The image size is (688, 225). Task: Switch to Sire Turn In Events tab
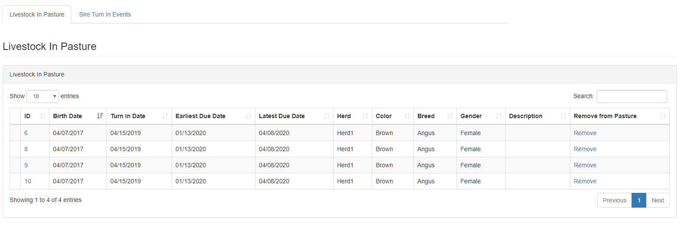[x=105, y=14]
